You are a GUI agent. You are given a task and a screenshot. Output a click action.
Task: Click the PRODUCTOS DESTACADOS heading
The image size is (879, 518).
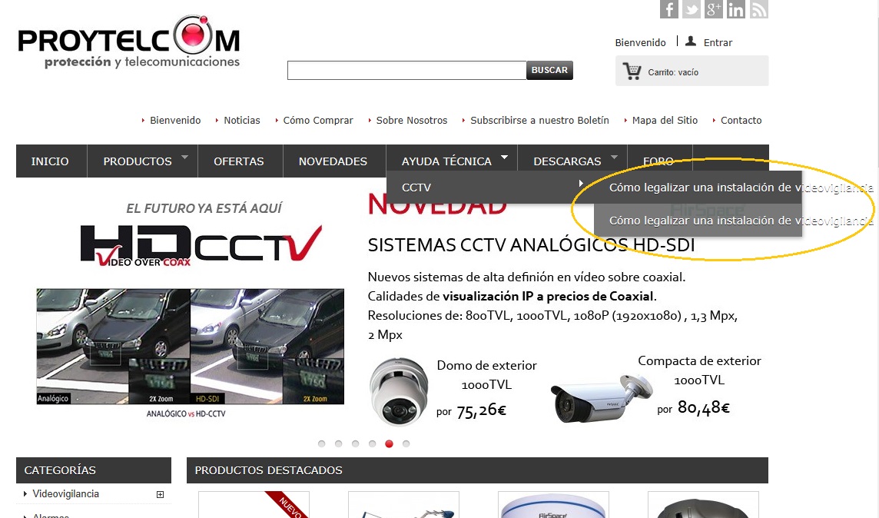[x=268, y=470]
